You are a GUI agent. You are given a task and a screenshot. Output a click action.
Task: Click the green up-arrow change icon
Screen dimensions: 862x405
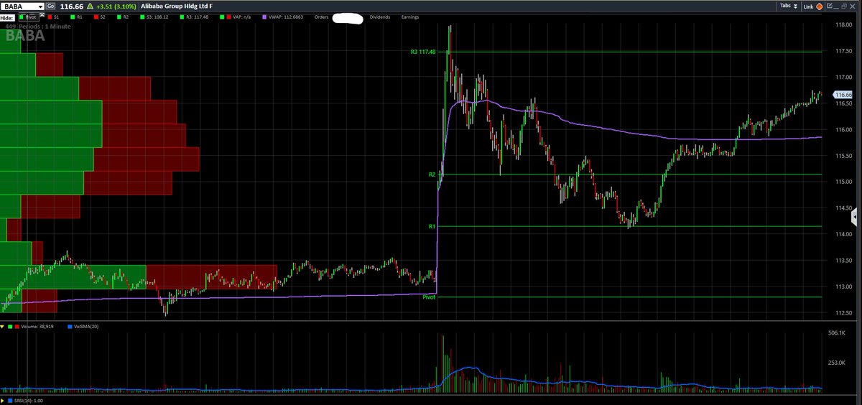tap(90, 6)
